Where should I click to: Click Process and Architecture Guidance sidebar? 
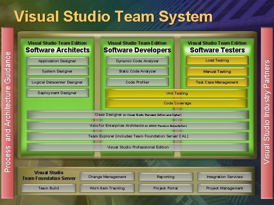coord(8,113)
